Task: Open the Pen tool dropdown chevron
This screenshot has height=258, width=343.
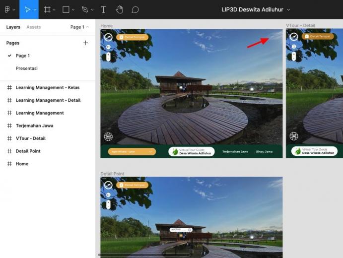Action: [92, 10]
